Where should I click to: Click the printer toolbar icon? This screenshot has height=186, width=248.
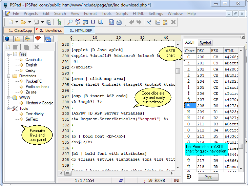click(x=119, y=22)
